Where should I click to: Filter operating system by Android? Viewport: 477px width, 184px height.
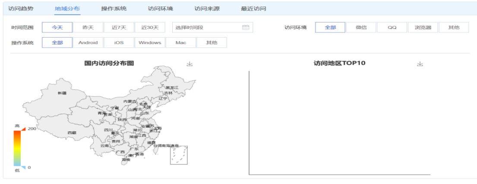tap(88, 43)
